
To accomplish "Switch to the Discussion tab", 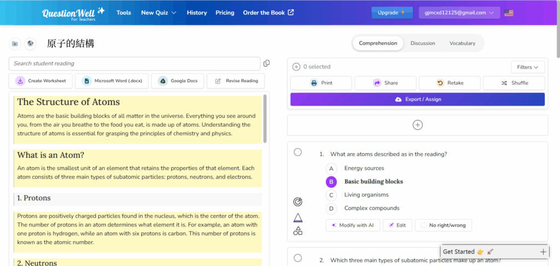I will (423, 43).
